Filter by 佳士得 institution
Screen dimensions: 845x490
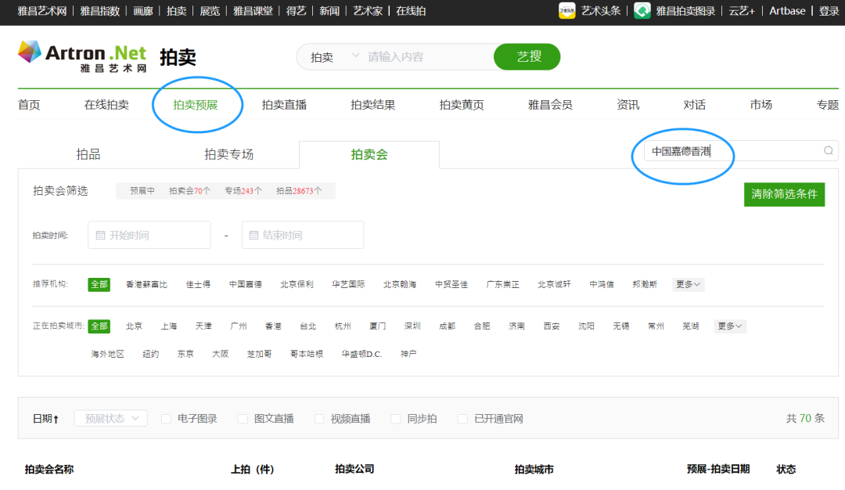pyautogui.click(x=198, y=284)
